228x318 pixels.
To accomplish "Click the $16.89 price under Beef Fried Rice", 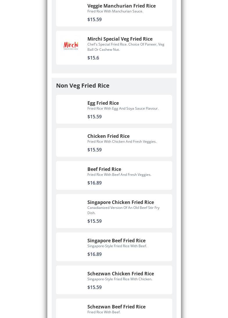I will pos(94,183).
